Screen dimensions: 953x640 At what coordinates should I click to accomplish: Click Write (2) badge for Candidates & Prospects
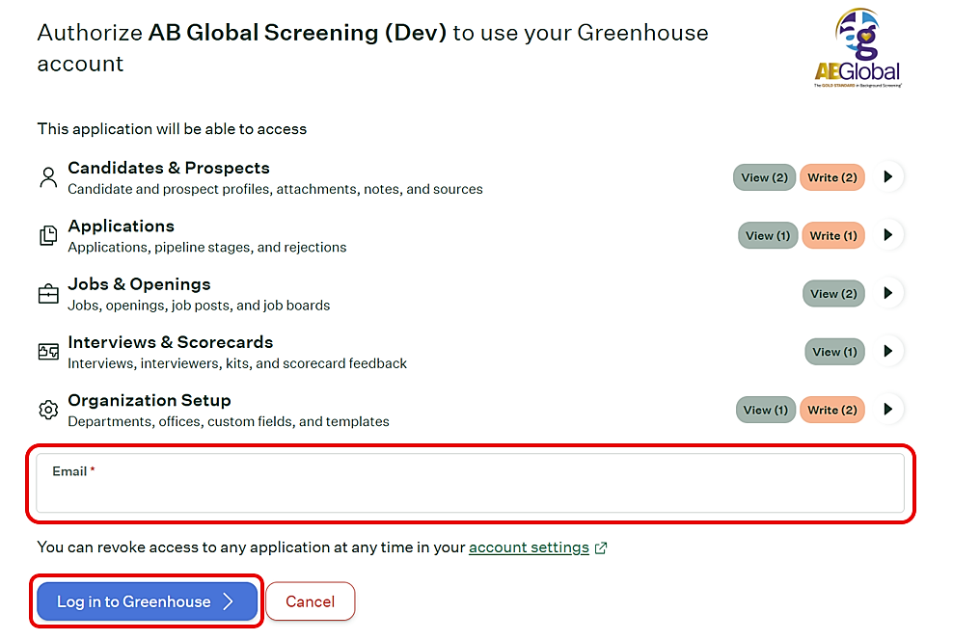point(832,177)
